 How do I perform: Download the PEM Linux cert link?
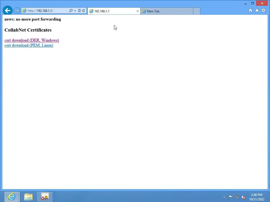pos(29,45)
